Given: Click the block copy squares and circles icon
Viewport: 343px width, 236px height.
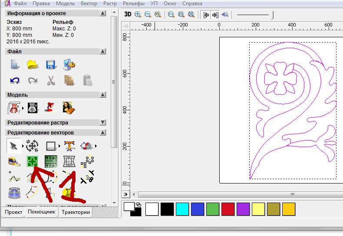Looking at the screenshot, I should (87, 162).
